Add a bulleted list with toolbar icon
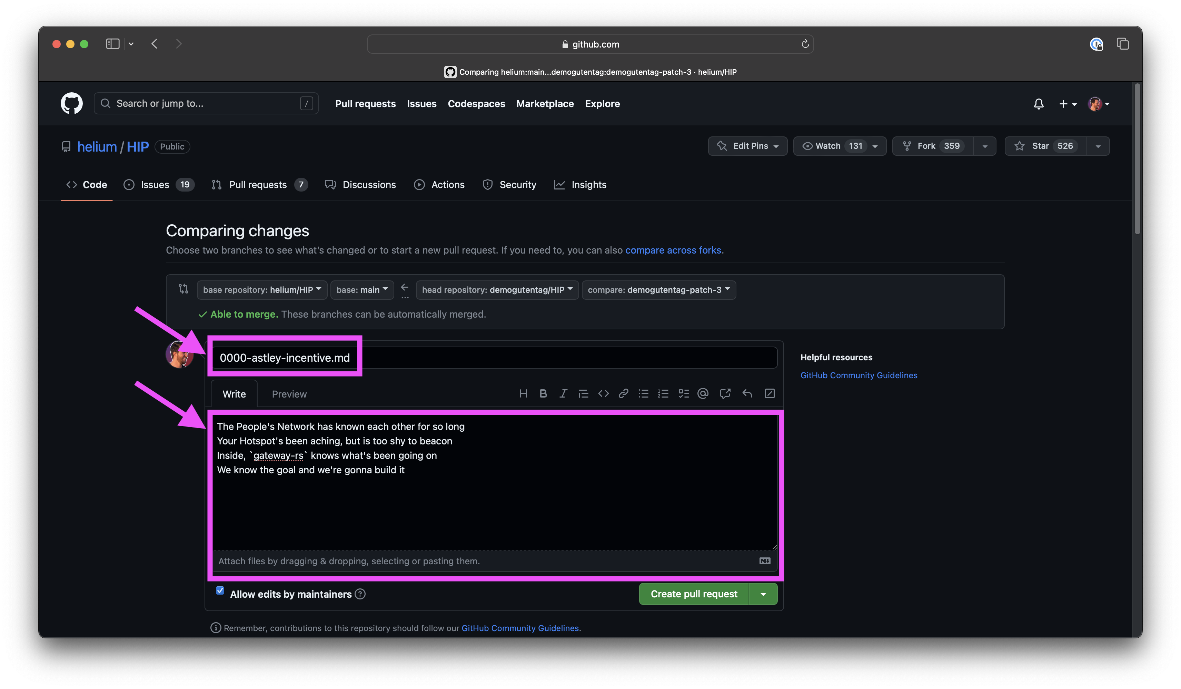This screenshot has width=1181, height=689. (x=643, y=394)
